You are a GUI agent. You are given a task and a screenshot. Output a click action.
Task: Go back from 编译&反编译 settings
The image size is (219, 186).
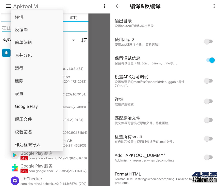coord(118,6)
